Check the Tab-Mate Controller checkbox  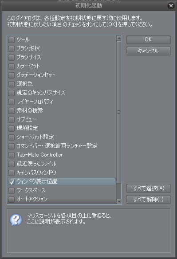click(x=12, y=155)
